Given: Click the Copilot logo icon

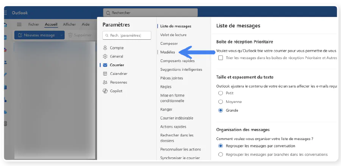Looking at the screenshot, I should click(x=105, y=91).
